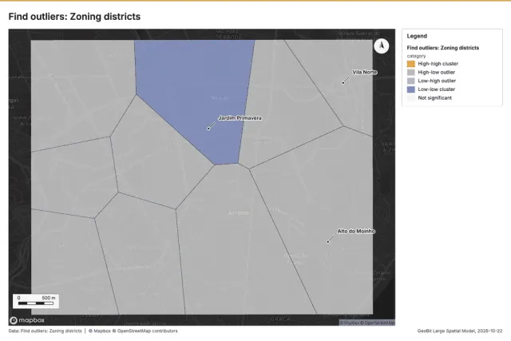Click the Vila Norte point marker
Viewport: 511px width, 341px height.
(343, 83)
